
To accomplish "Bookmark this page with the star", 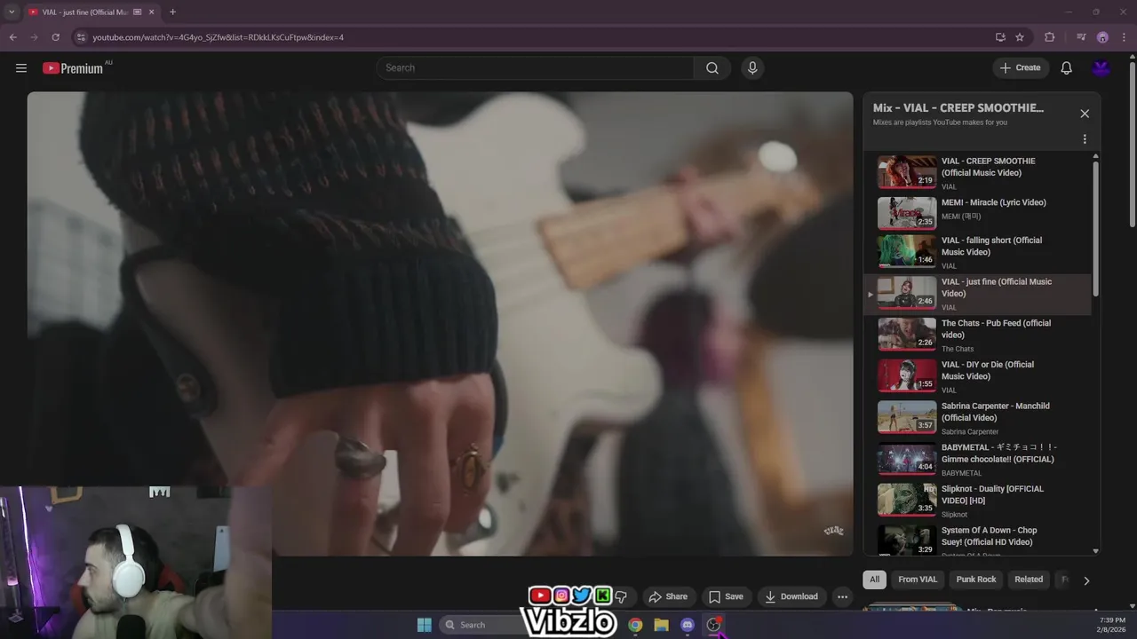I will tap(1020, 37).
